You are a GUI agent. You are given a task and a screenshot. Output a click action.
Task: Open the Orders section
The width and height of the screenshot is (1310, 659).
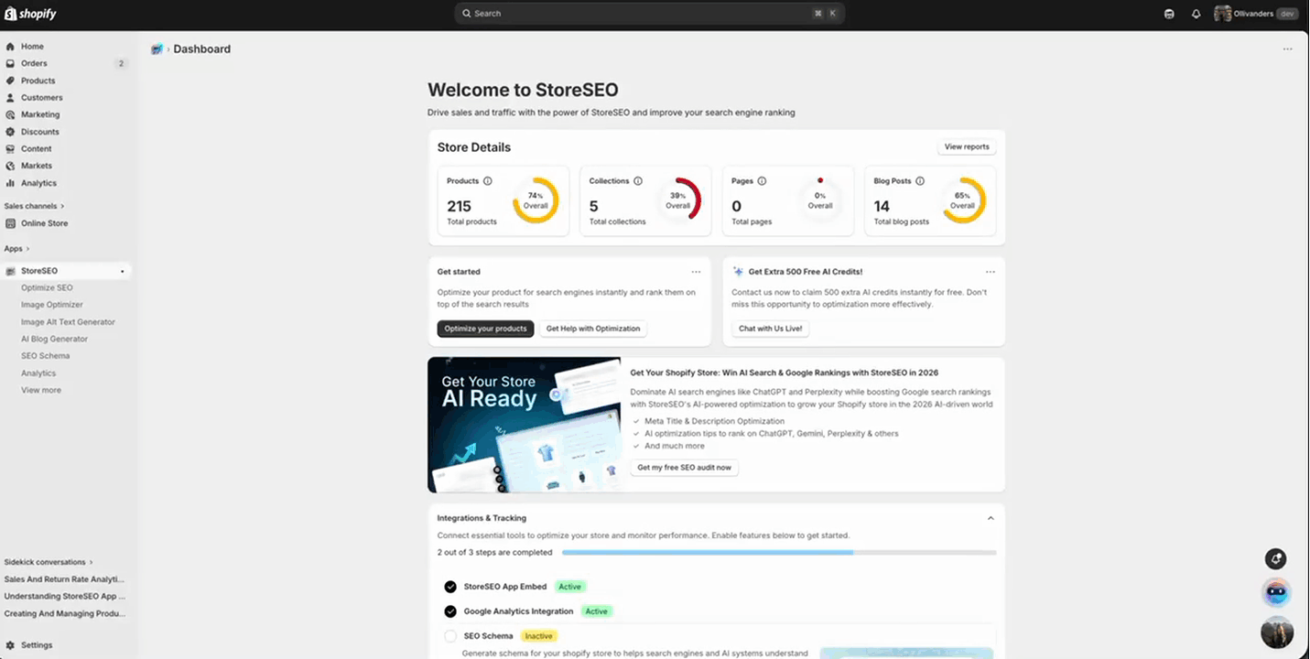(34, 63)
